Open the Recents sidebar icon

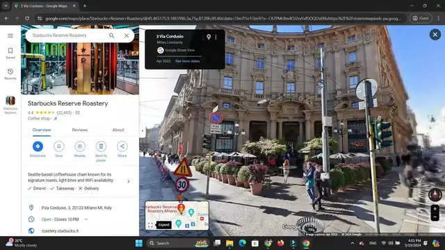tap(10, 74)
